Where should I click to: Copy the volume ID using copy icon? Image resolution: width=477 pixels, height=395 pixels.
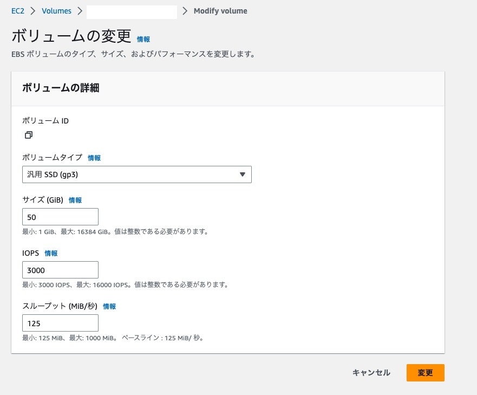point(28,134)
